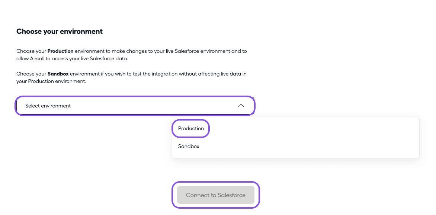Viewport: 436px width, 215px height.
Task: Click inside the environment selection box
Action: [135, 106]
